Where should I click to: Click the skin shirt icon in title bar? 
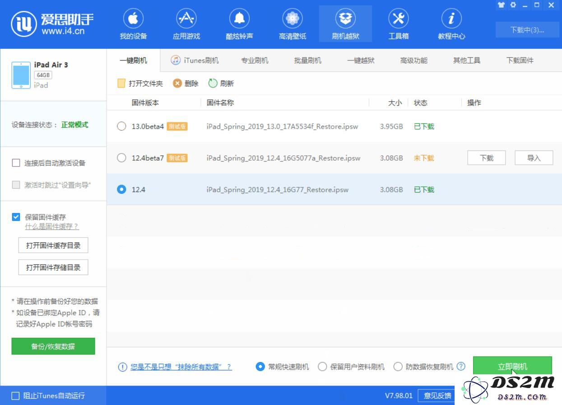click(501, 5)
